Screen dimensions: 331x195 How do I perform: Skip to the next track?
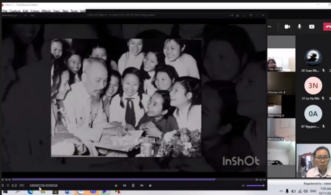pos(142,185)
